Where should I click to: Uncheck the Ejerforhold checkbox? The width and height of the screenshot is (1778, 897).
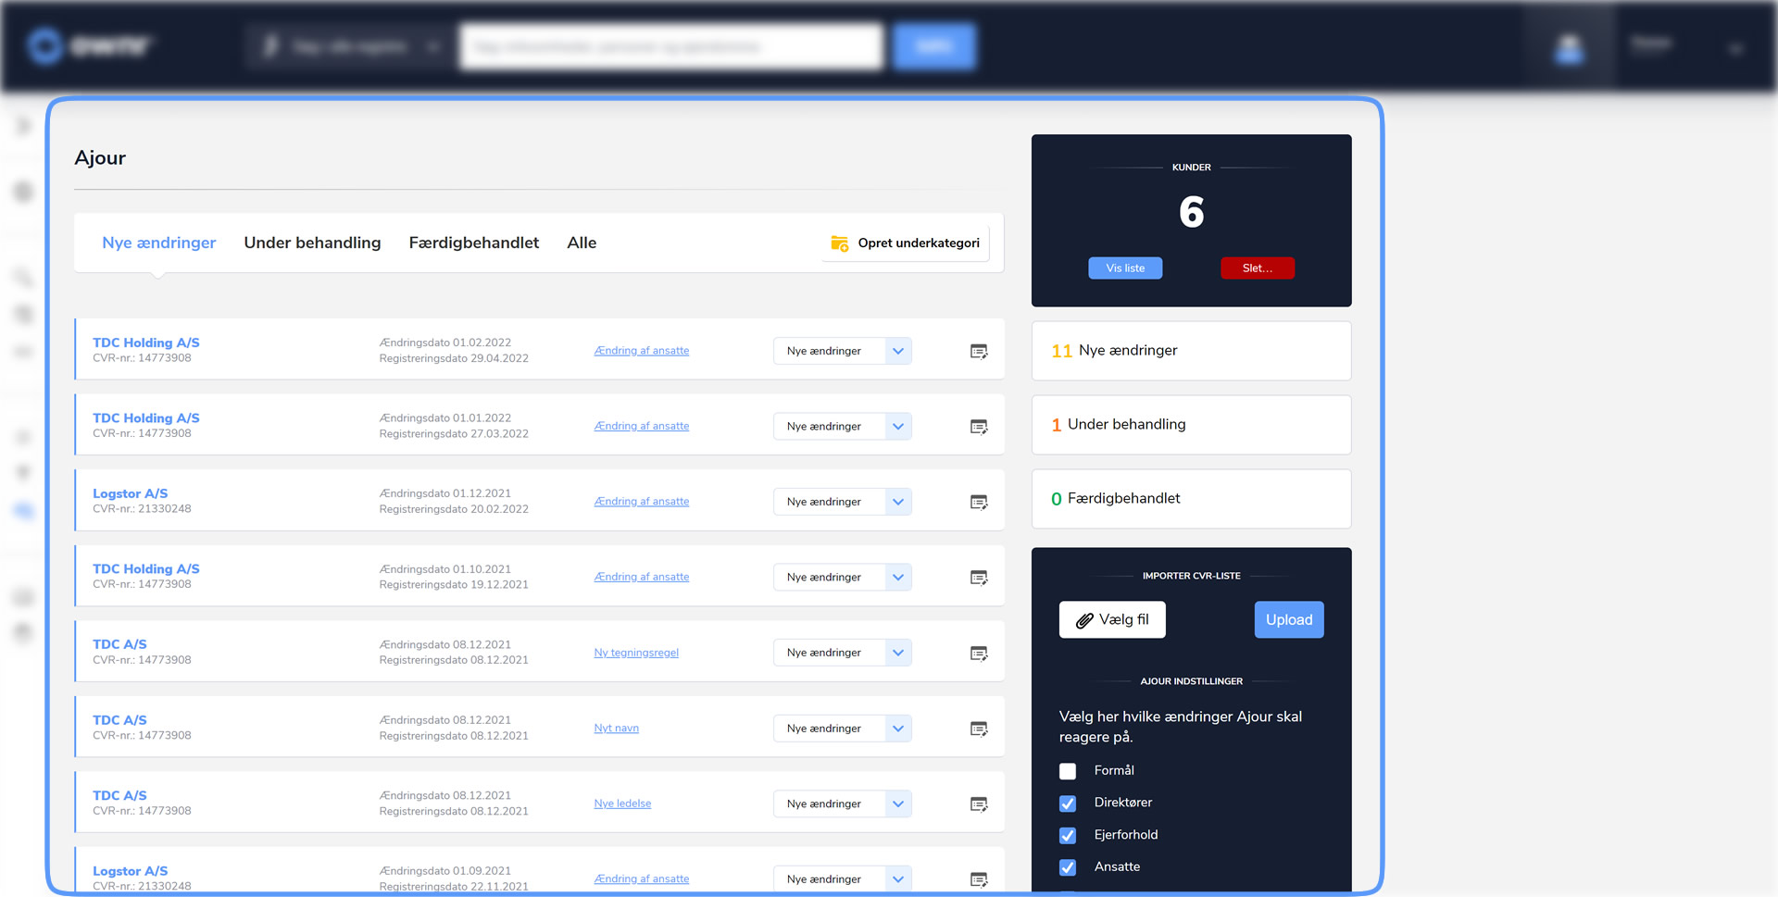1068,836
